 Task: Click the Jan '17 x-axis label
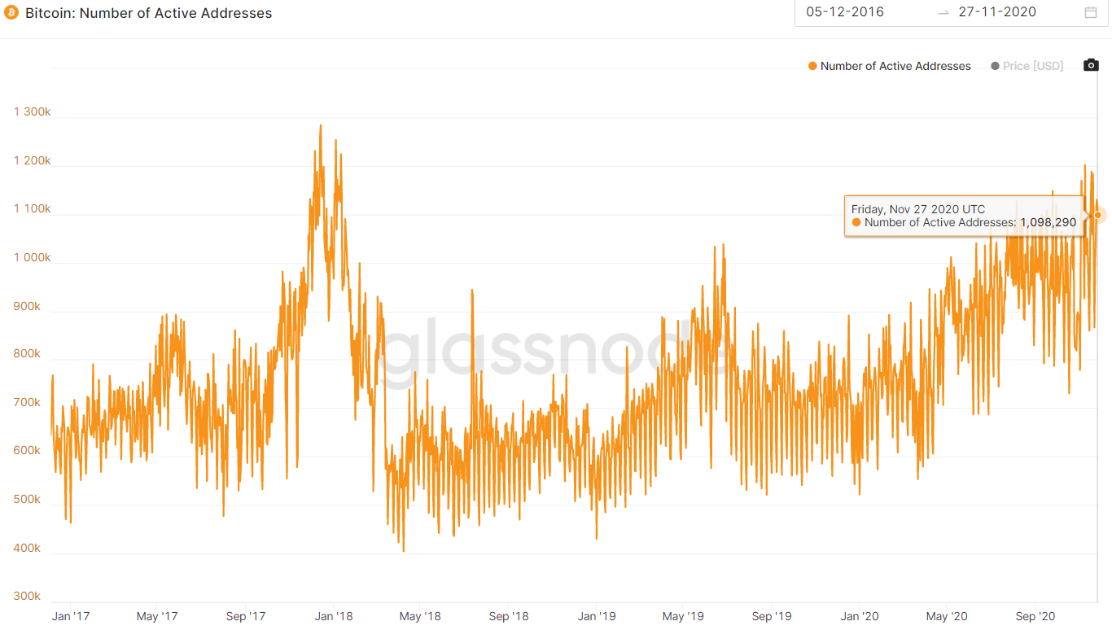[72, 616]
